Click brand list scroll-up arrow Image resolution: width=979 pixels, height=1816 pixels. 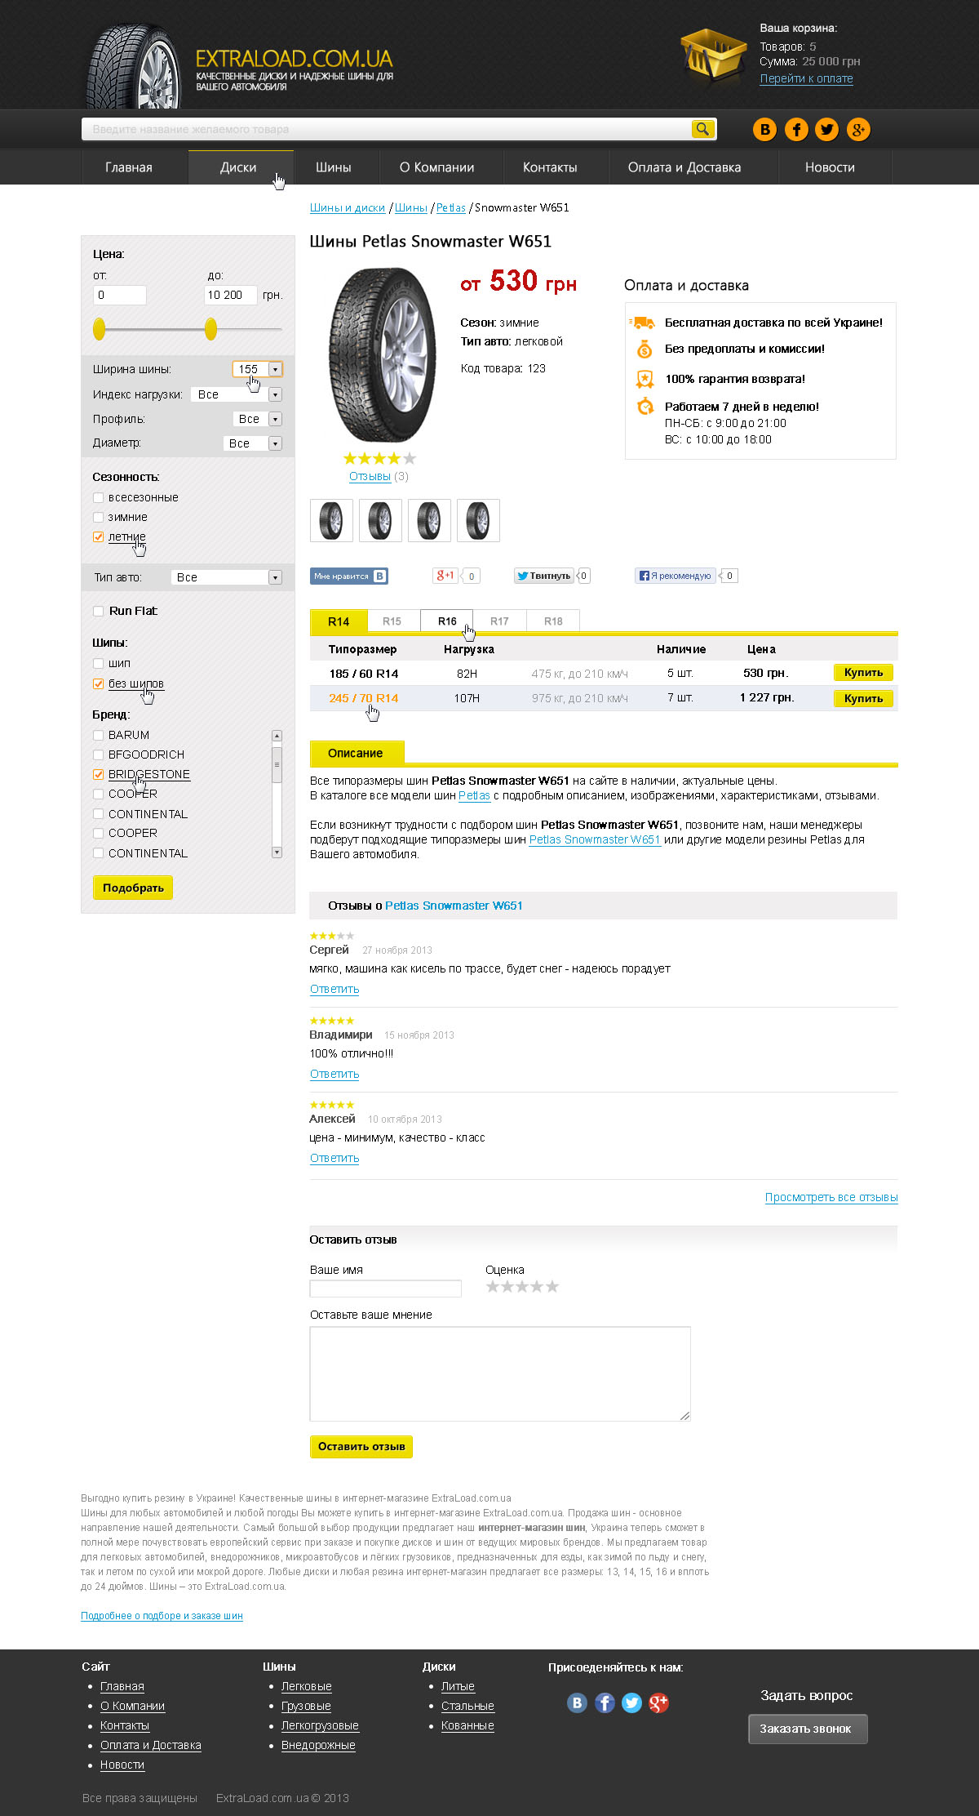pos(277,735)
